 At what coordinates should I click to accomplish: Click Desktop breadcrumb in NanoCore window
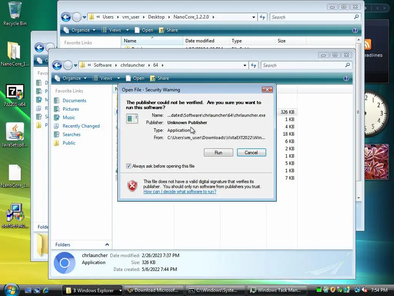coord(156,17)
